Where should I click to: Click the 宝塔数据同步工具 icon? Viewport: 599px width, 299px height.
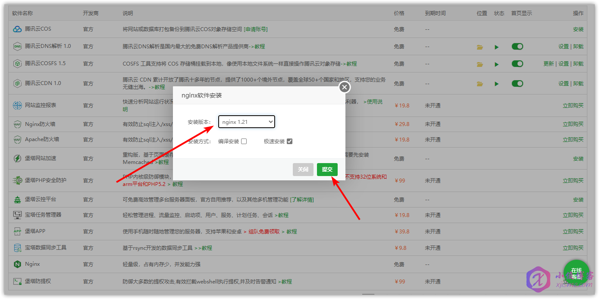[17, 248]
